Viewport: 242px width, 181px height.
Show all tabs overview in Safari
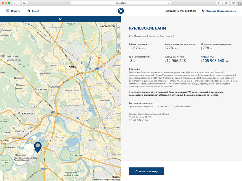point(226,3)
